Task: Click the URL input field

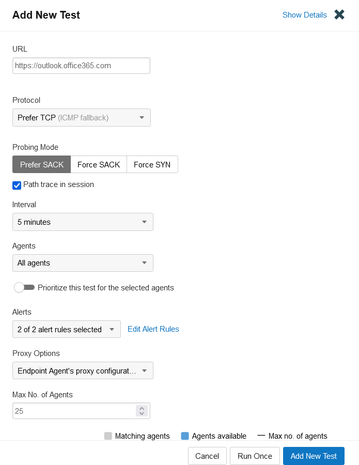Action: coord(81,66)
